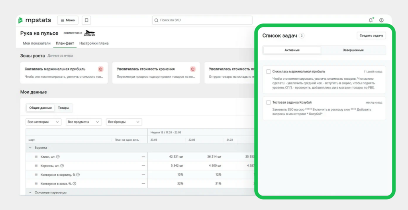This screenshot has width=408, height=210.
Task: Click alert icon on Увеличилась стоимость хранения card
Action: click(193, 69)
